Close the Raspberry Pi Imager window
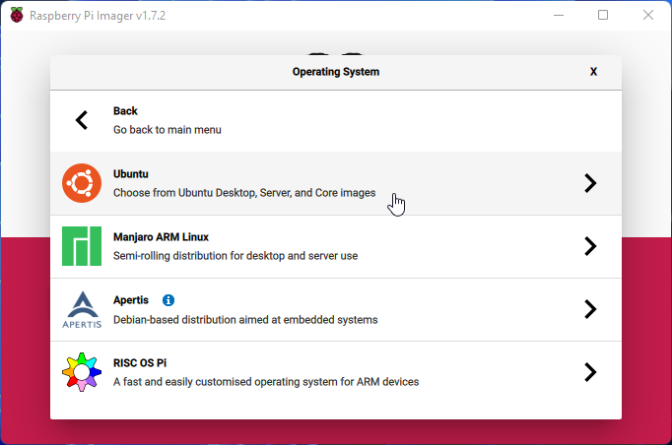This screenshot has width=672, height=445. coord(648,16)
